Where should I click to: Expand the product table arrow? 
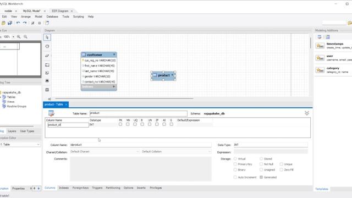coord(172,75)
